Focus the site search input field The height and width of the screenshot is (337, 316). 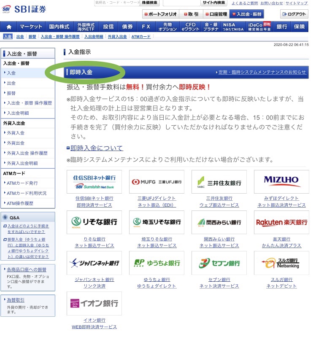point(182,3)
